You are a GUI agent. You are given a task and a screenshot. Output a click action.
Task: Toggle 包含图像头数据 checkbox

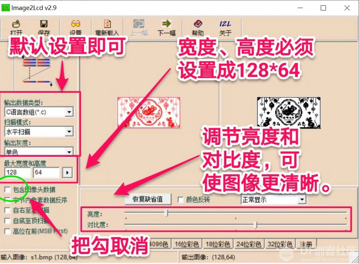click(x=7, y=190)
